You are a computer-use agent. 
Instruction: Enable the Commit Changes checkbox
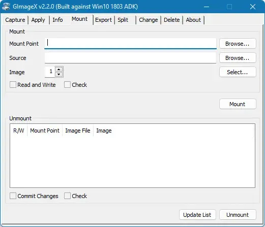(13, 196)
